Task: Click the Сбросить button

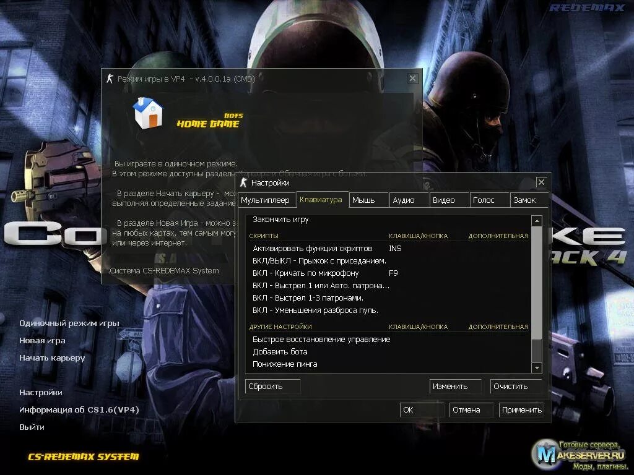Action: click(272, 387)
